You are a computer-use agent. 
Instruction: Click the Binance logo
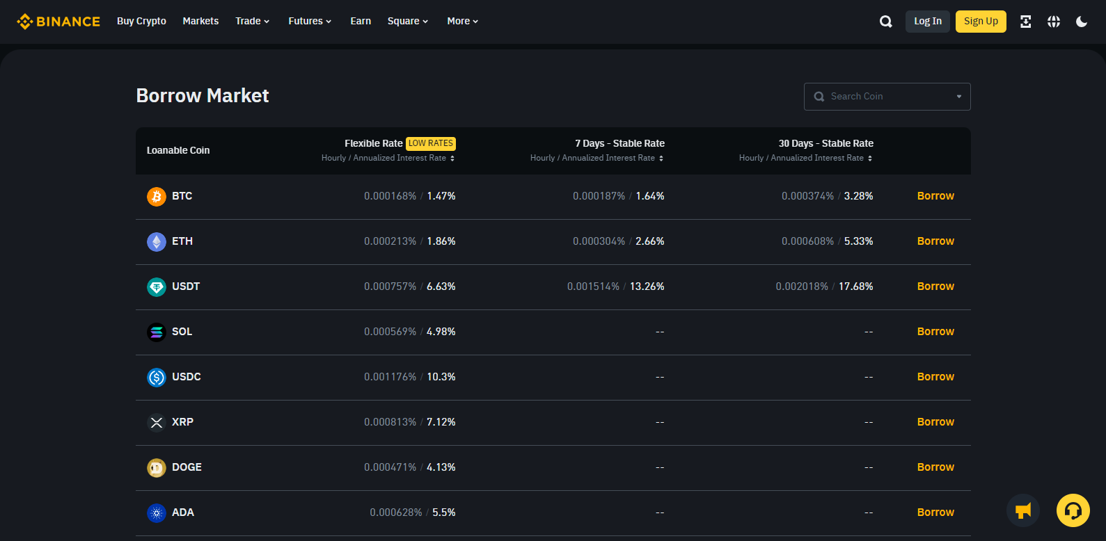pos(58,22)
